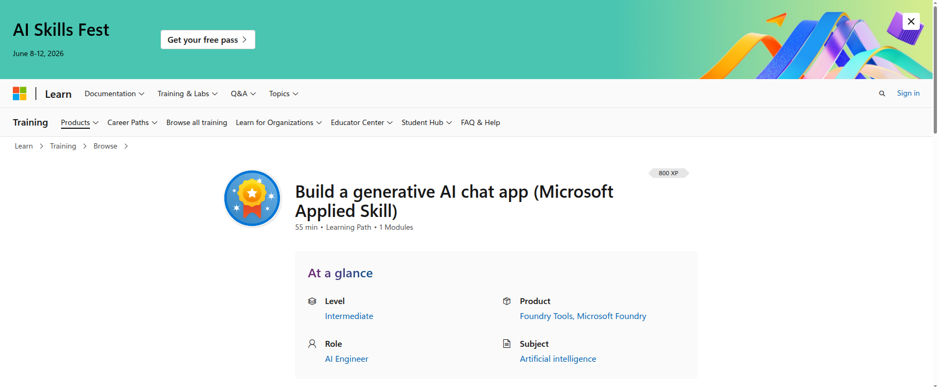Expand the Training & Labs menu

[x=187, y=94]
